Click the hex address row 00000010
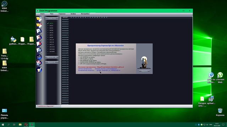 click(x=65, y=22)
